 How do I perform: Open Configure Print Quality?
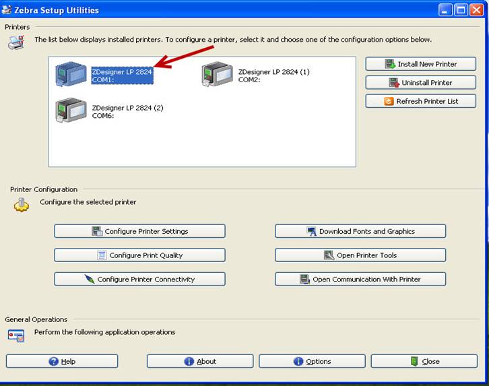point(139,255)
